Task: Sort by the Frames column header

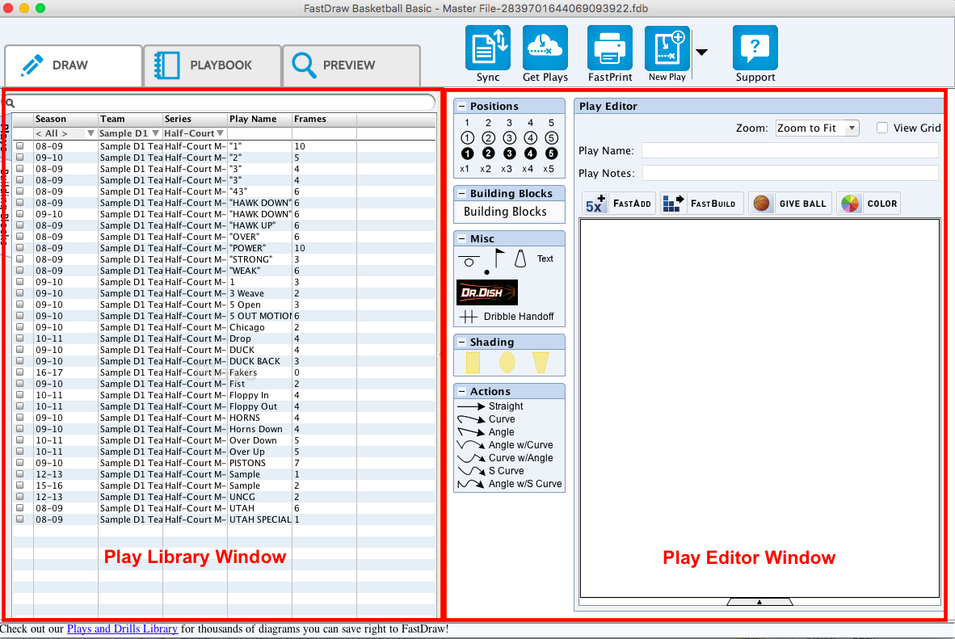Action: tap(324, 119)
